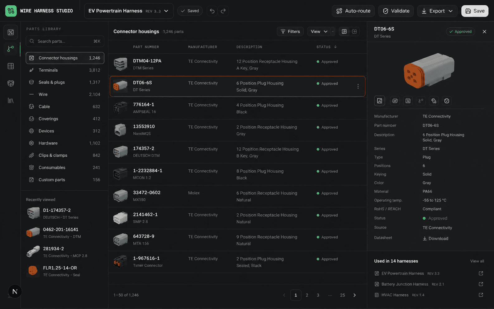The width and height of the screenshot is (494, 309).
Task: Click the undo arrow in top bar
Action: click(x=212, y=11)
